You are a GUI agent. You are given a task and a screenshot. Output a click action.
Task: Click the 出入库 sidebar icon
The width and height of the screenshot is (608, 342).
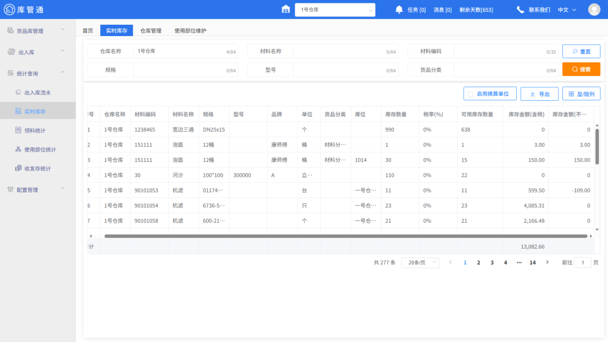tap(11, 52)
